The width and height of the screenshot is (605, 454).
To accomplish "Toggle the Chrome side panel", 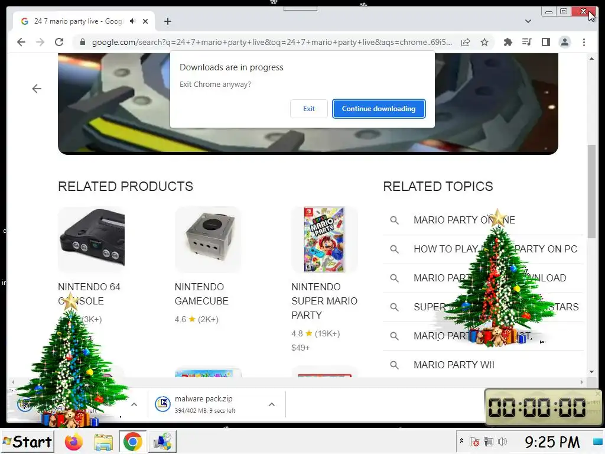I will tap(545, 42).
